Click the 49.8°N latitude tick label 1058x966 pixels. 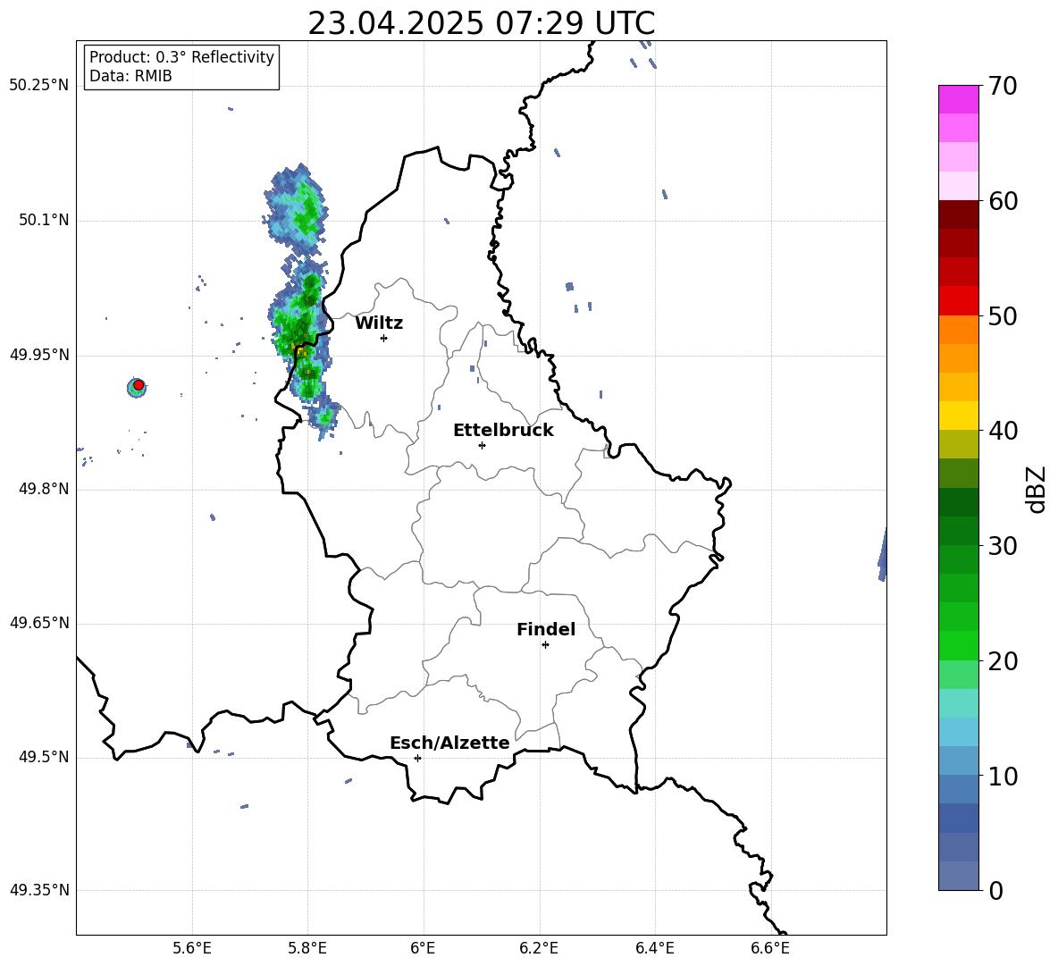(44, 489)
